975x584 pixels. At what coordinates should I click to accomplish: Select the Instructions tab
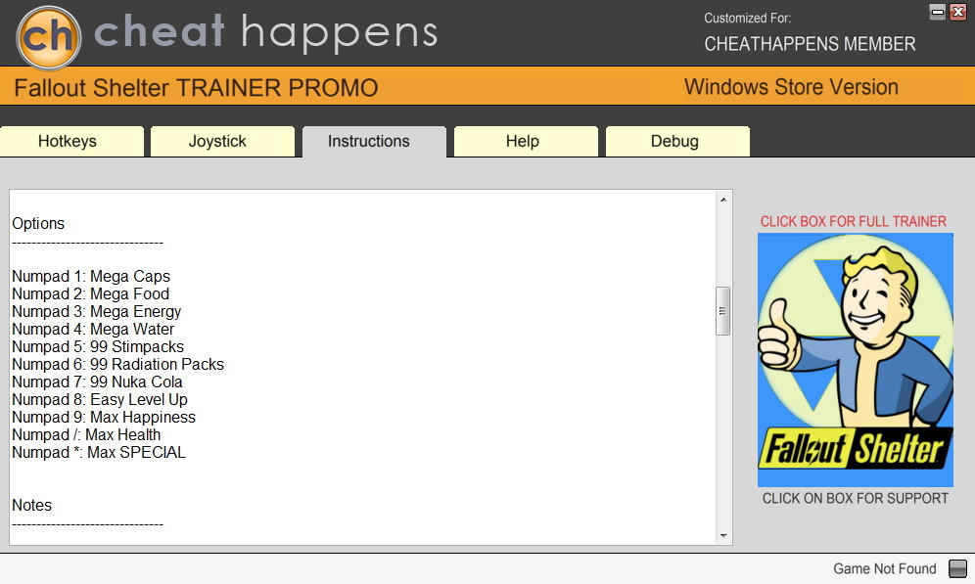[374, 142]
